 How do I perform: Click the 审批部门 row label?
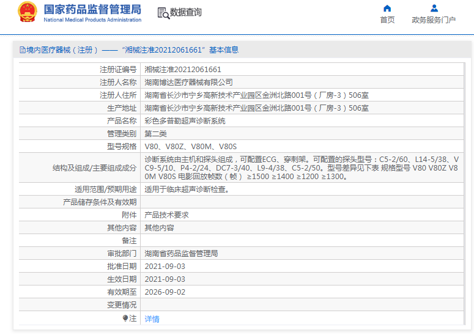click(122, 254)
